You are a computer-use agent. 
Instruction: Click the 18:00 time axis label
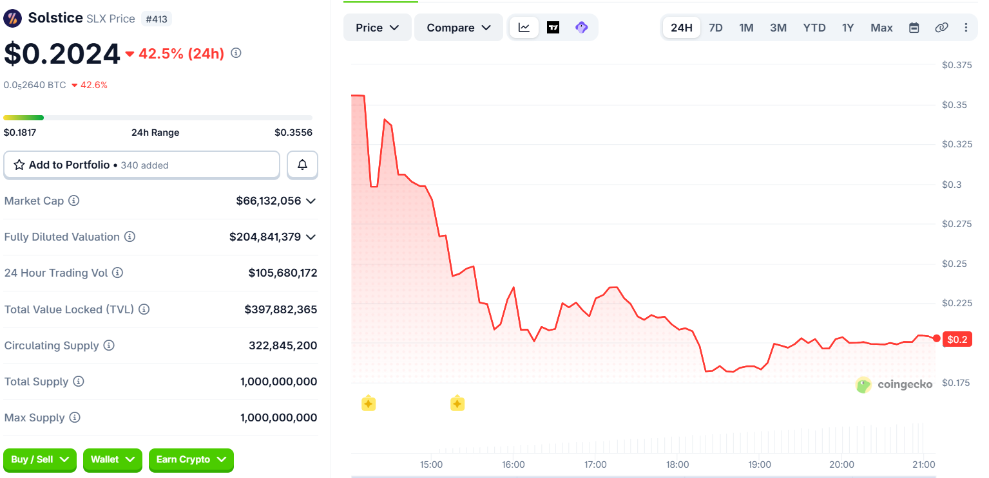click(x=677, y=464)
